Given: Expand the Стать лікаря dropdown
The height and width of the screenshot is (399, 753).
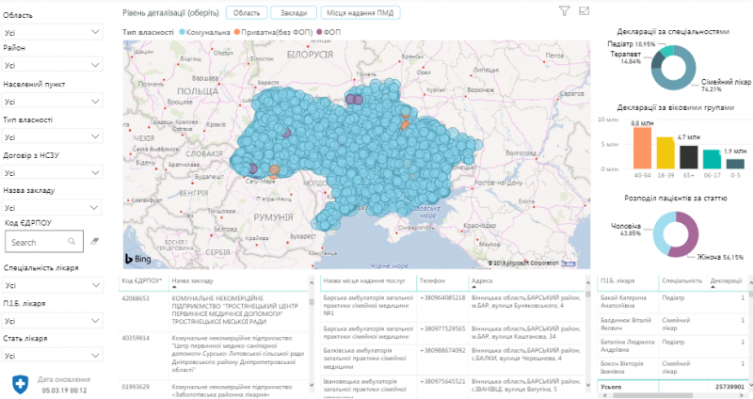Looking at the screenshot, I should click(53, 356).
